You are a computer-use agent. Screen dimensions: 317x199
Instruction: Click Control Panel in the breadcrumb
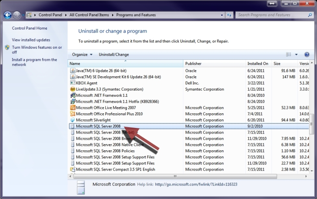tap(50, 15)
